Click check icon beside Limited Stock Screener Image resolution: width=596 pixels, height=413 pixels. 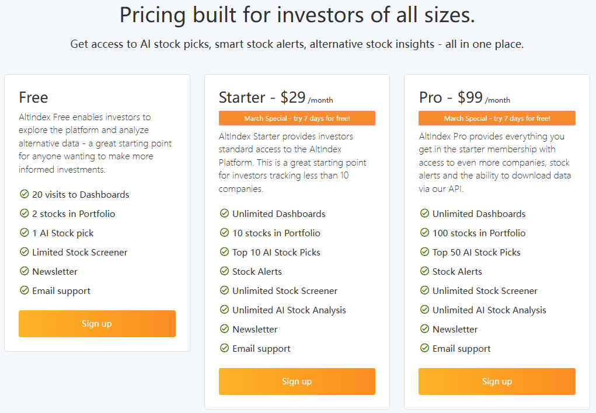(25, 252)
